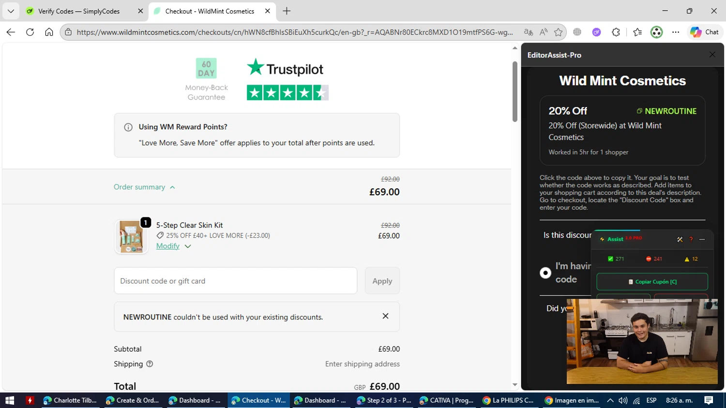
Task: Open the tab search dropdown arrow
Action: coord(11,11)
